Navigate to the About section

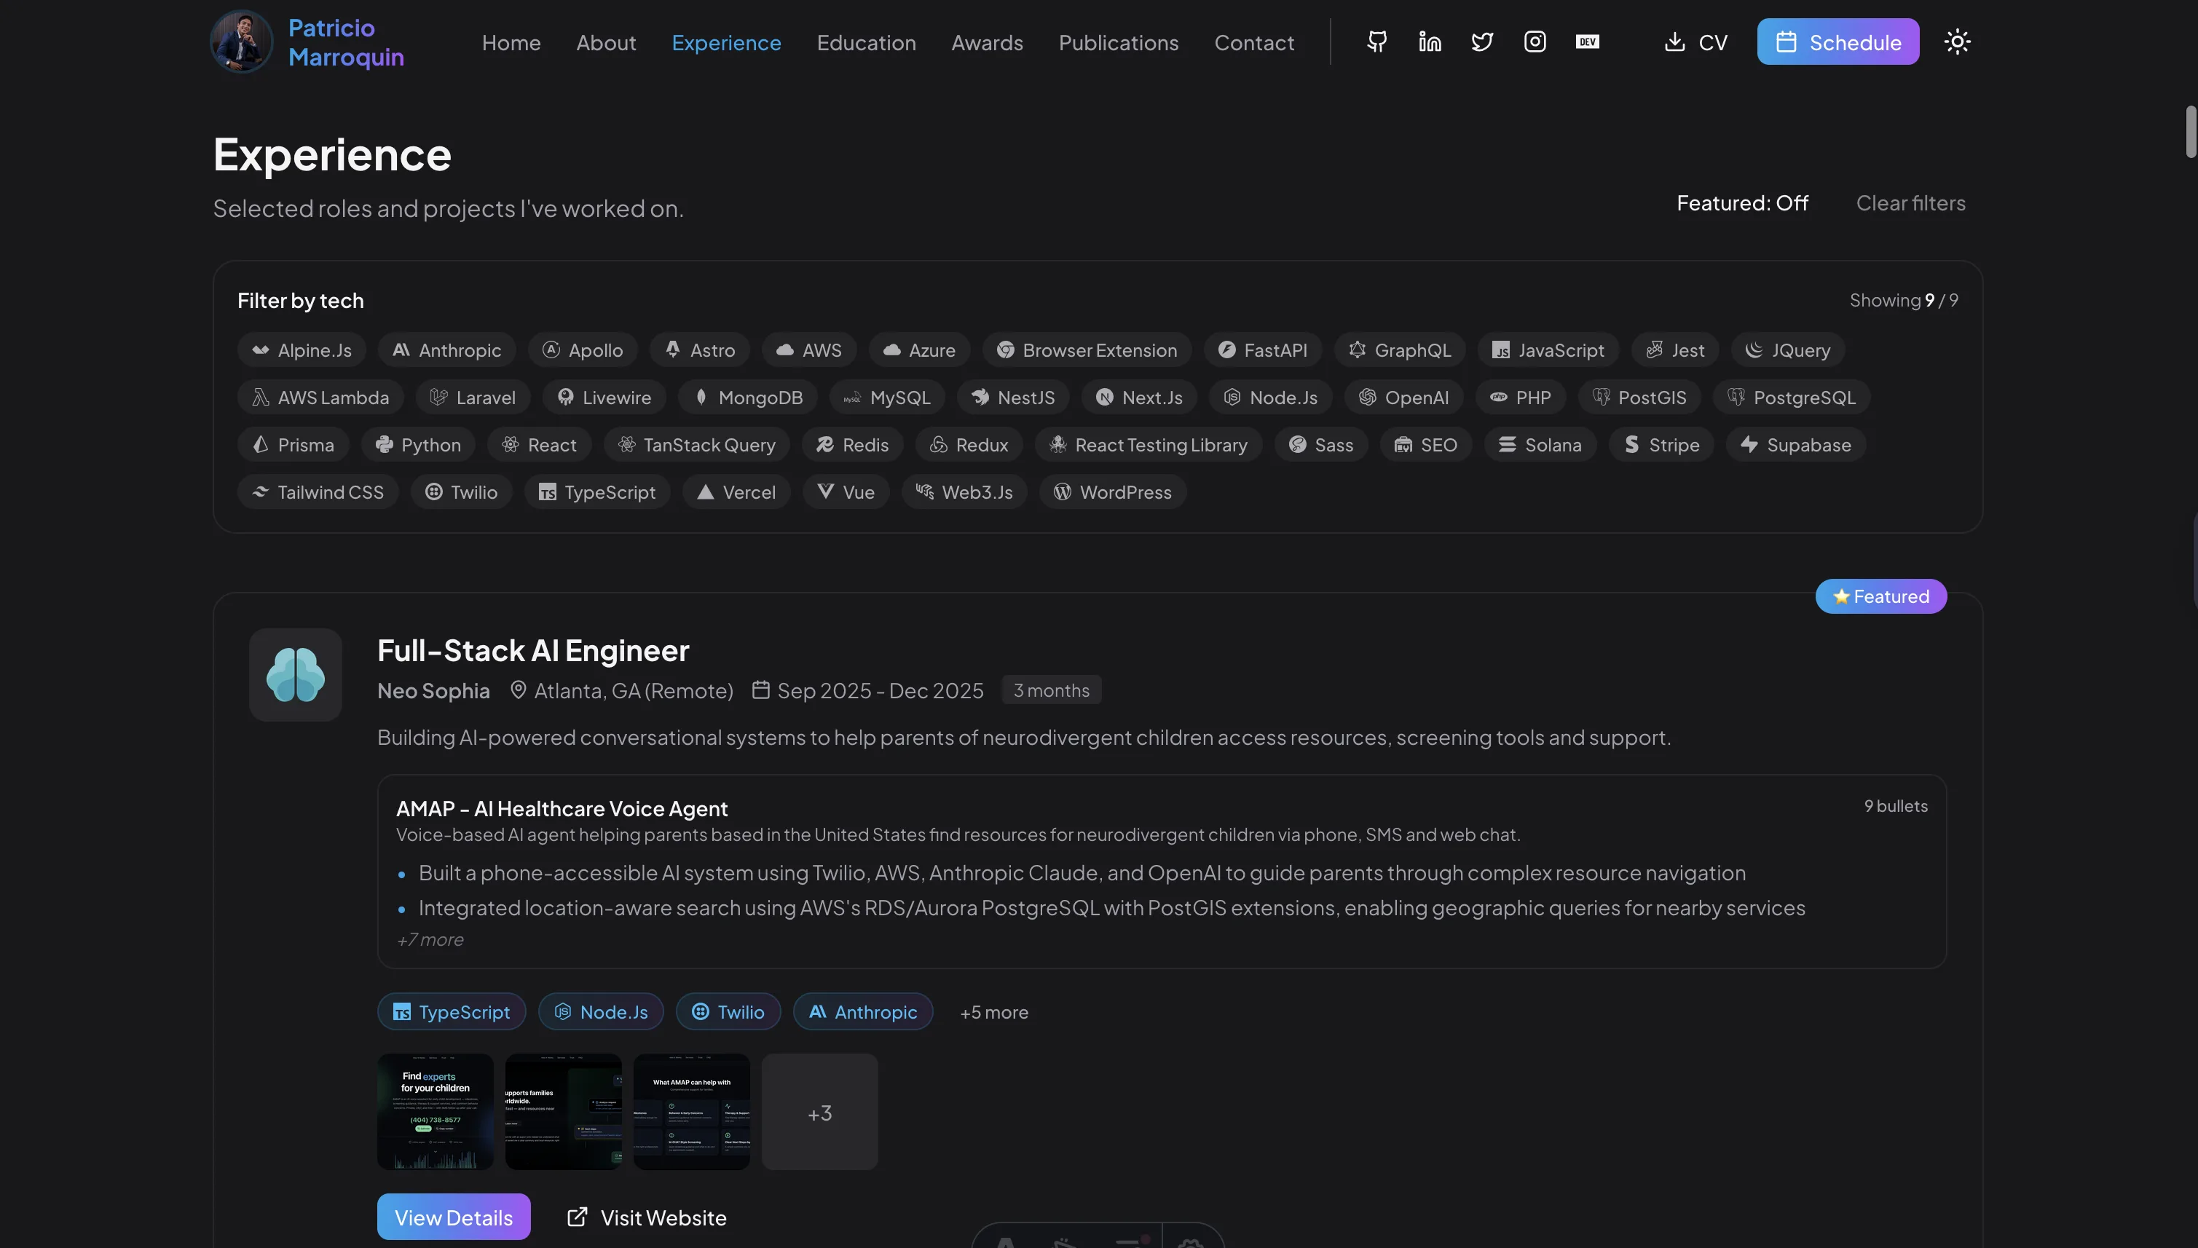[606, 42]
